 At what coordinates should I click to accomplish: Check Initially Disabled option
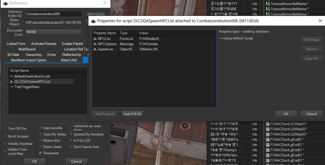click(5, 144)
